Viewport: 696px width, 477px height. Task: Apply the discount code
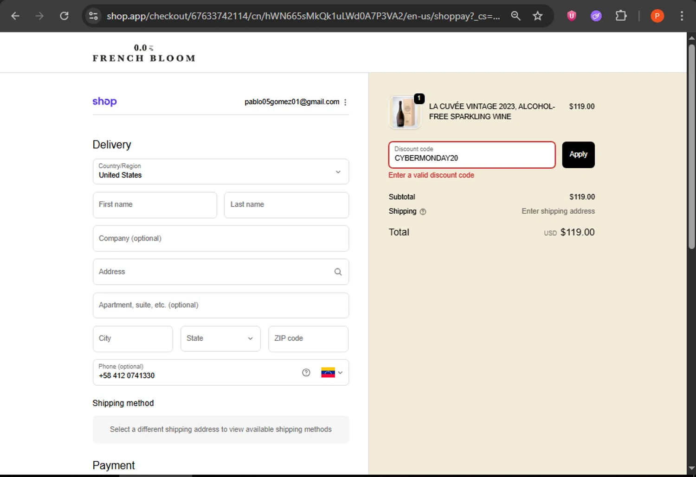pos(578,155)
